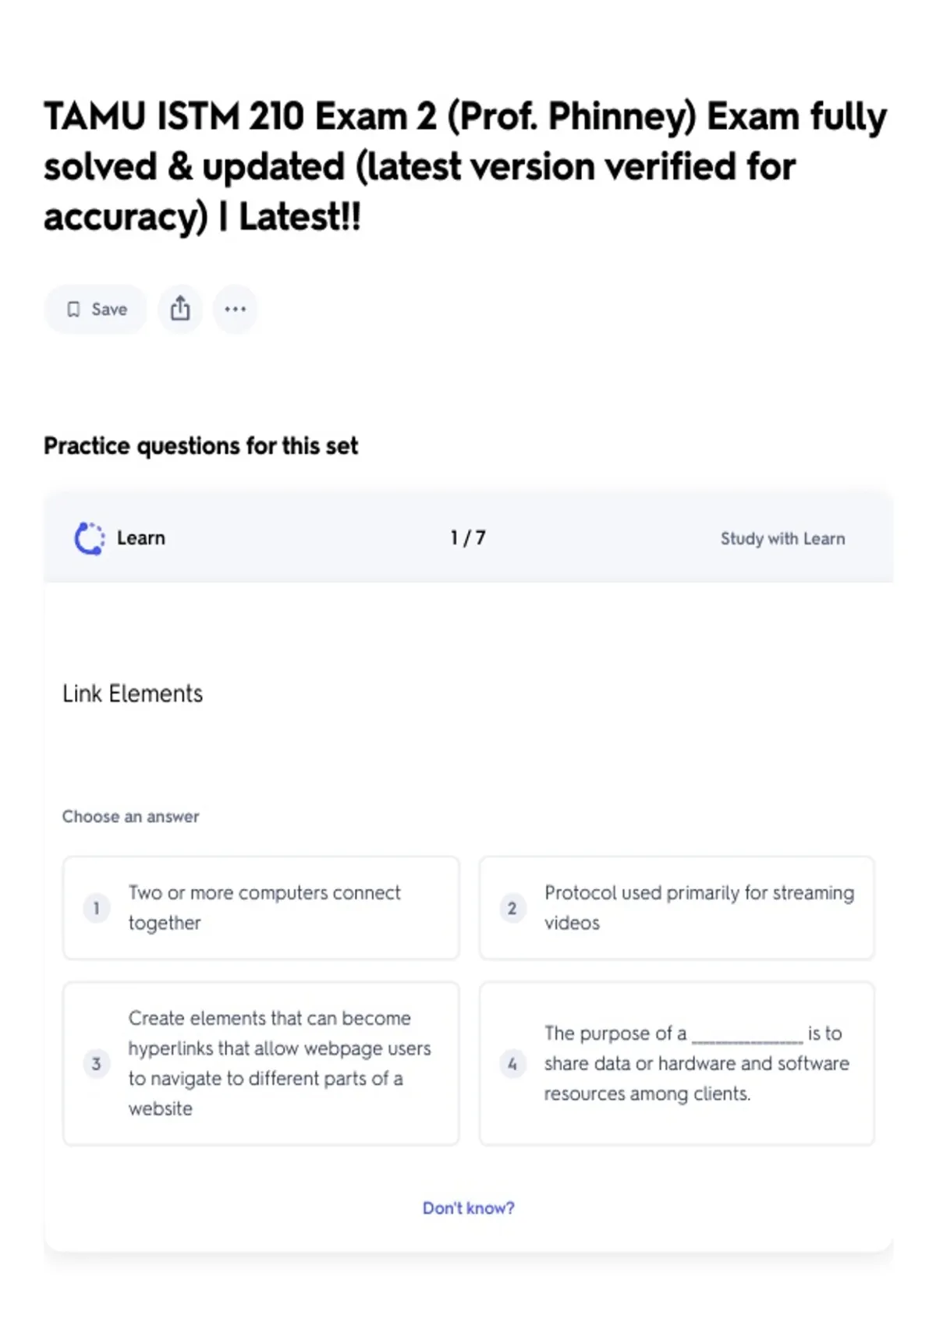Image resolution: width=936 pixels, height=1326 pixels.
Task: Click the TAMU ISTM 210 Exam 2 title
Action: point(465,166)
